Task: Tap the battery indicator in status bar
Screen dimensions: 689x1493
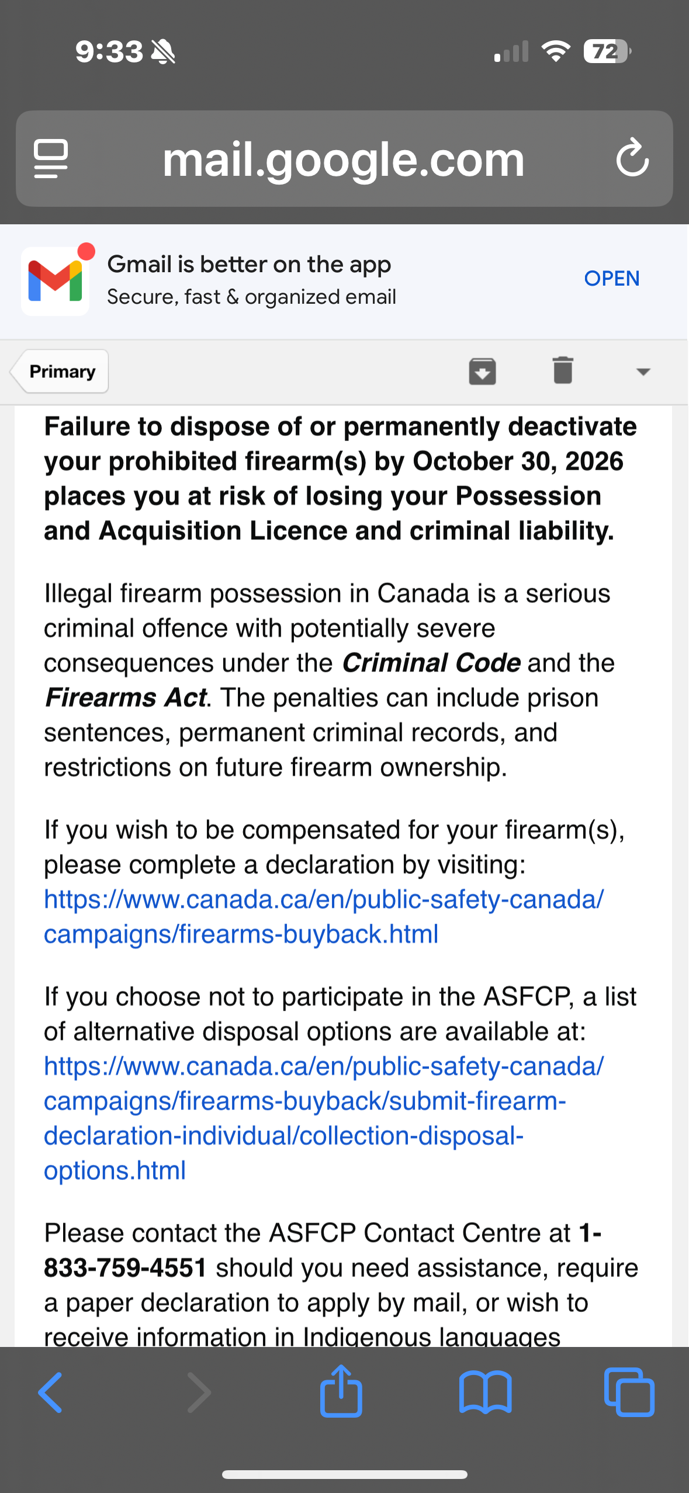Action: (x=607, y=51)
